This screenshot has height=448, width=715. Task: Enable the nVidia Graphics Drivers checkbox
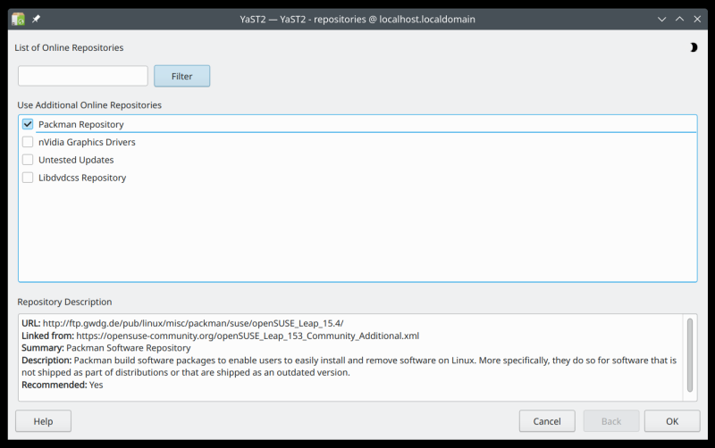[28, 142]
